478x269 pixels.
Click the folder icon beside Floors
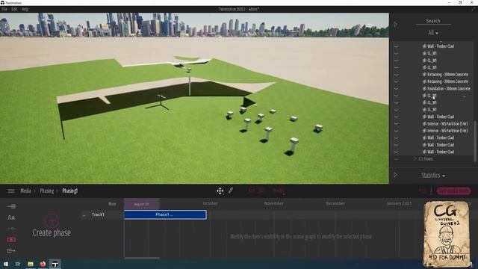tap(420, 159)
